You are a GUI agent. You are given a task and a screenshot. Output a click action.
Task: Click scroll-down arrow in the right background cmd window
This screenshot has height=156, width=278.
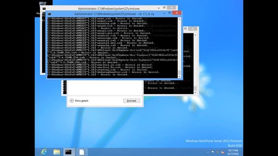coord(195,92)
